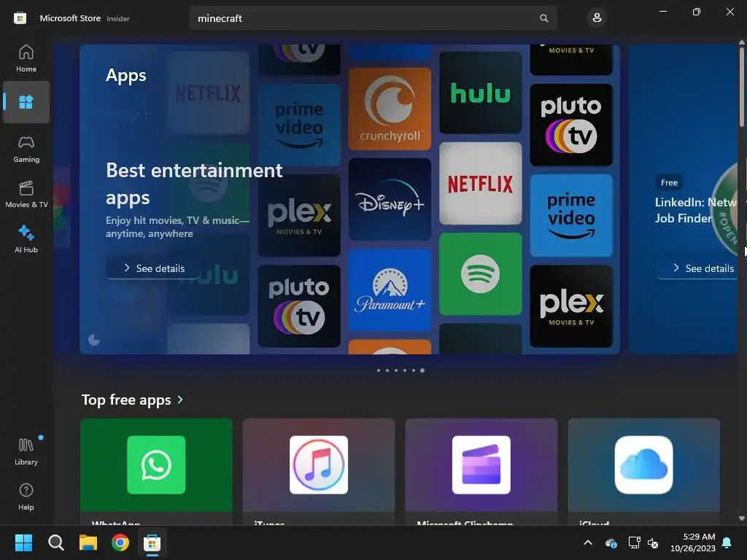
Task: Open File Explorer from taskbar
Action: click(x=88, y=542)
